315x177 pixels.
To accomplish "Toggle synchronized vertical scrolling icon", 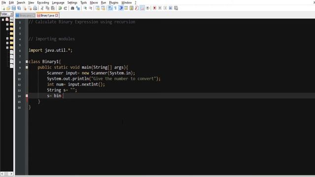I will tap(97, 8).
